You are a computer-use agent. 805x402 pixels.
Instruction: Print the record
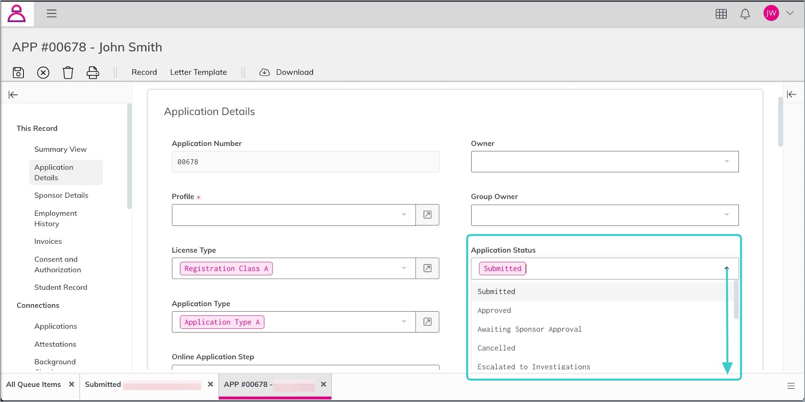[93, 72]
